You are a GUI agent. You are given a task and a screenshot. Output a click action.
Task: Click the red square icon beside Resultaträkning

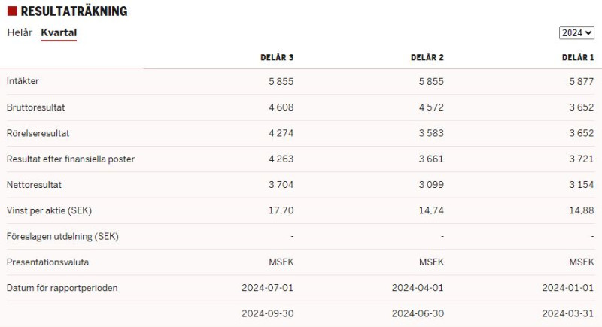tap(12, 11)
